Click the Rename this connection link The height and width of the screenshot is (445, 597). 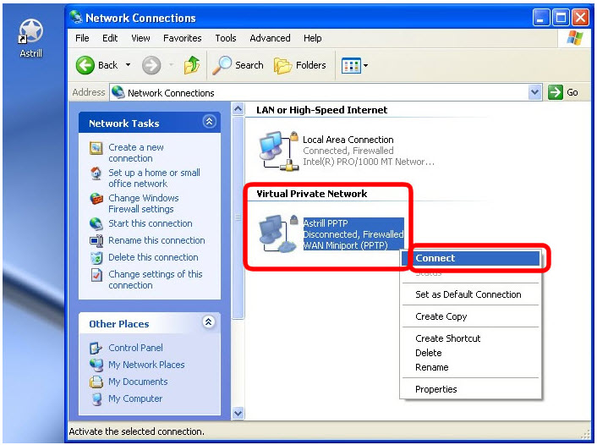point(156,240)
